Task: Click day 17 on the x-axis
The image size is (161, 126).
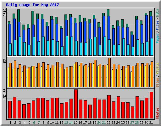Action: (x=85, y=123)
